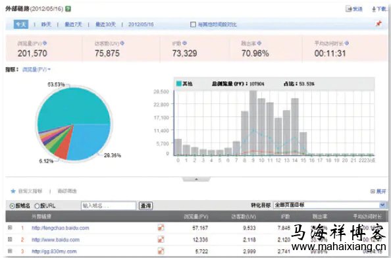
Task: Collapse the chart area with the up-arrow handle
Action: click(x=196, y=179)
